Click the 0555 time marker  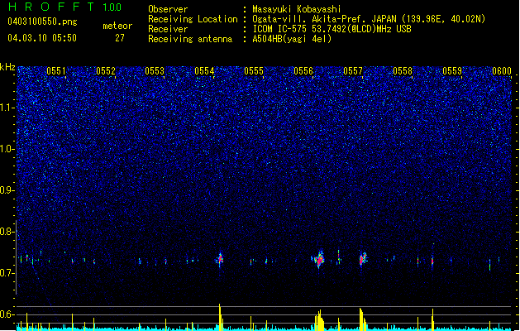(254, 71)
